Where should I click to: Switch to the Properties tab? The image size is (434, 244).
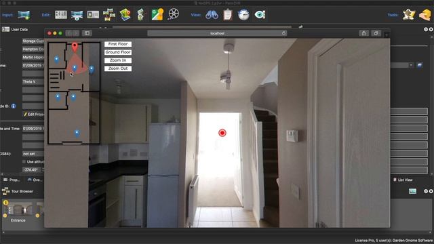click(12, 180)
